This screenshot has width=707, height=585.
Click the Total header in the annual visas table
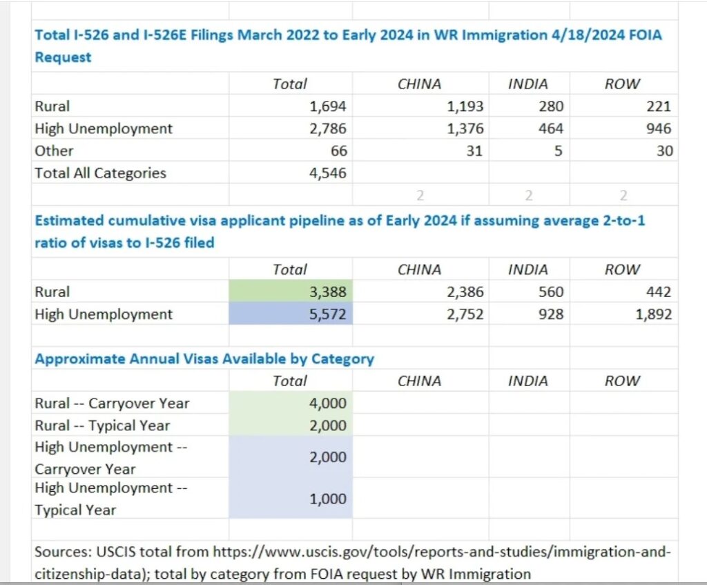tap(289, 381)
